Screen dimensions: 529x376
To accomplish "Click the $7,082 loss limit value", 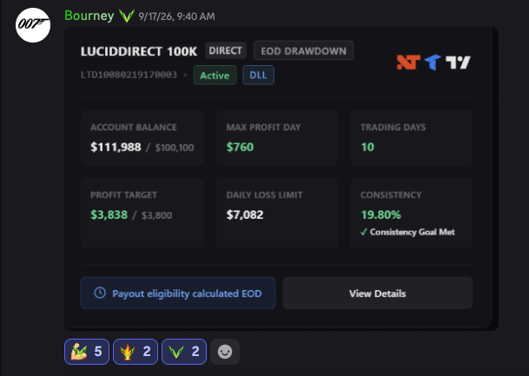I will 245,214.
